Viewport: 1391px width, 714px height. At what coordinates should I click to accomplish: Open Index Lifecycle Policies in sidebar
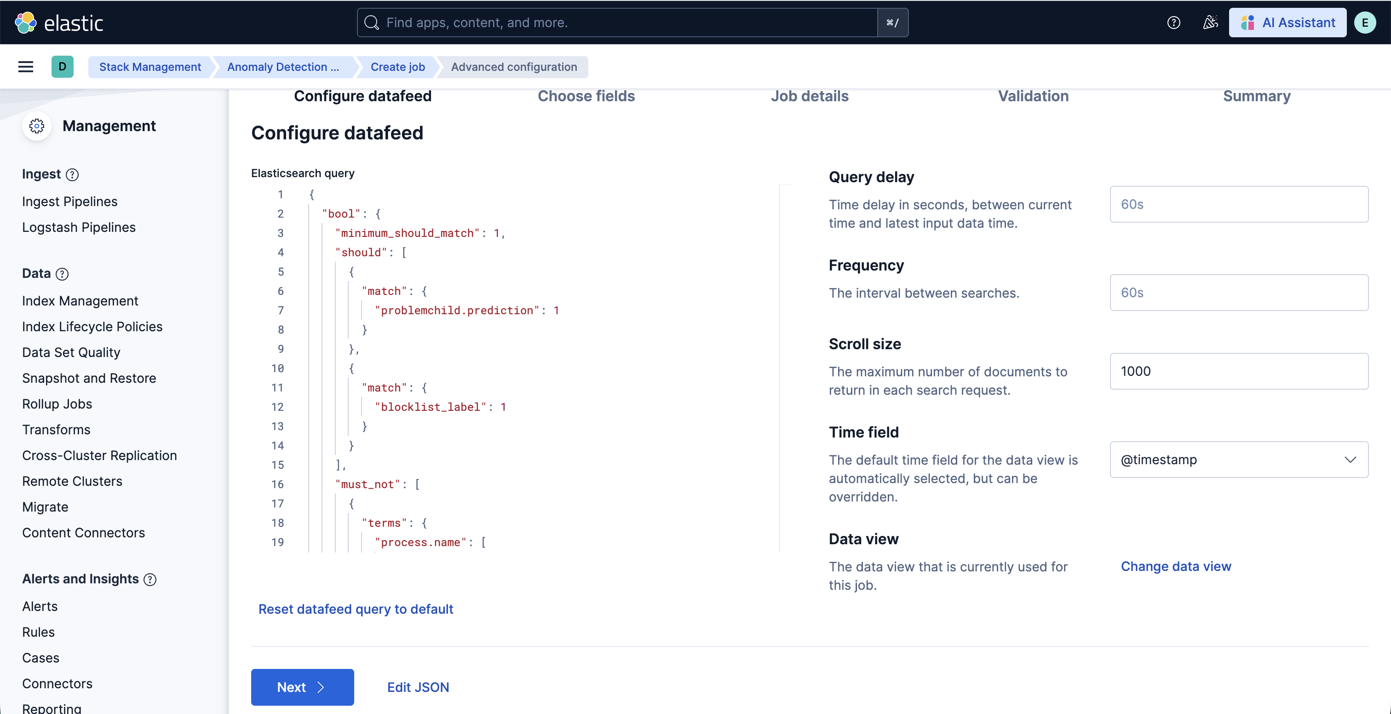pos(92,327)
